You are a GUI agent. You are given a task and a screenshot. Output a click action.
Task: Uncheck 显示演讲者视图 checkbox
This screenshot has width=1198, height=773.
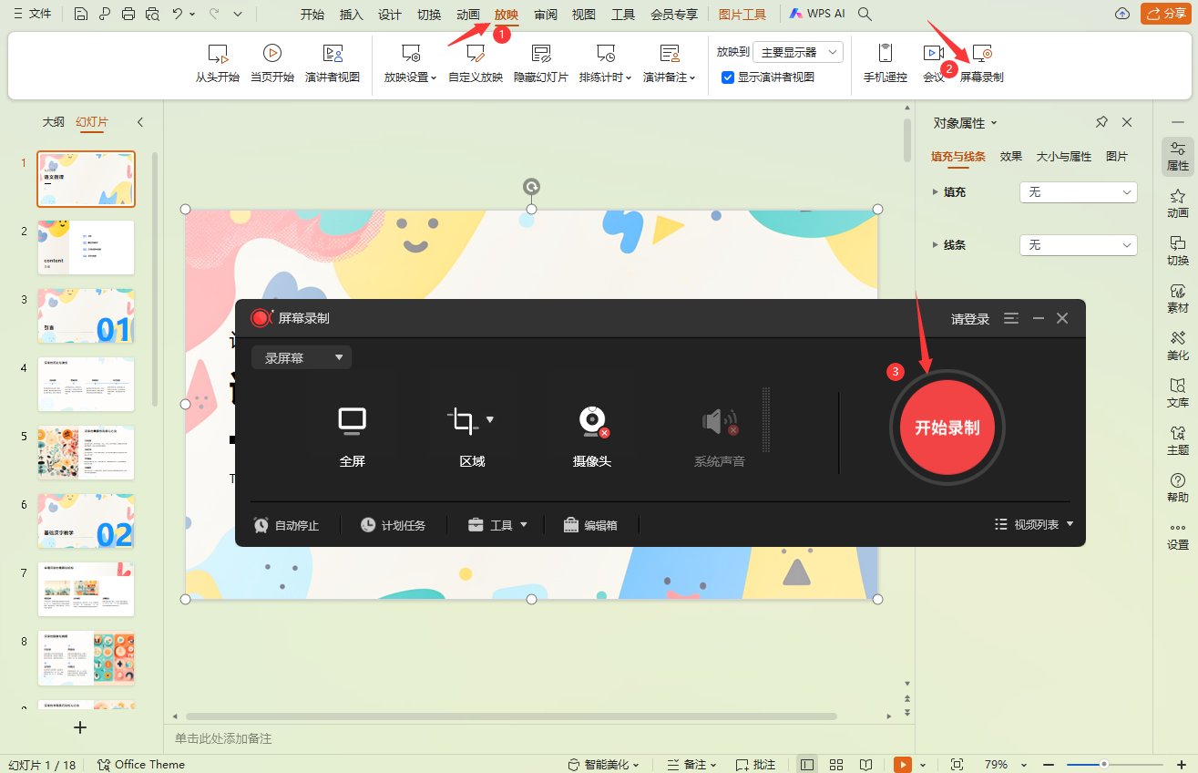728,77
